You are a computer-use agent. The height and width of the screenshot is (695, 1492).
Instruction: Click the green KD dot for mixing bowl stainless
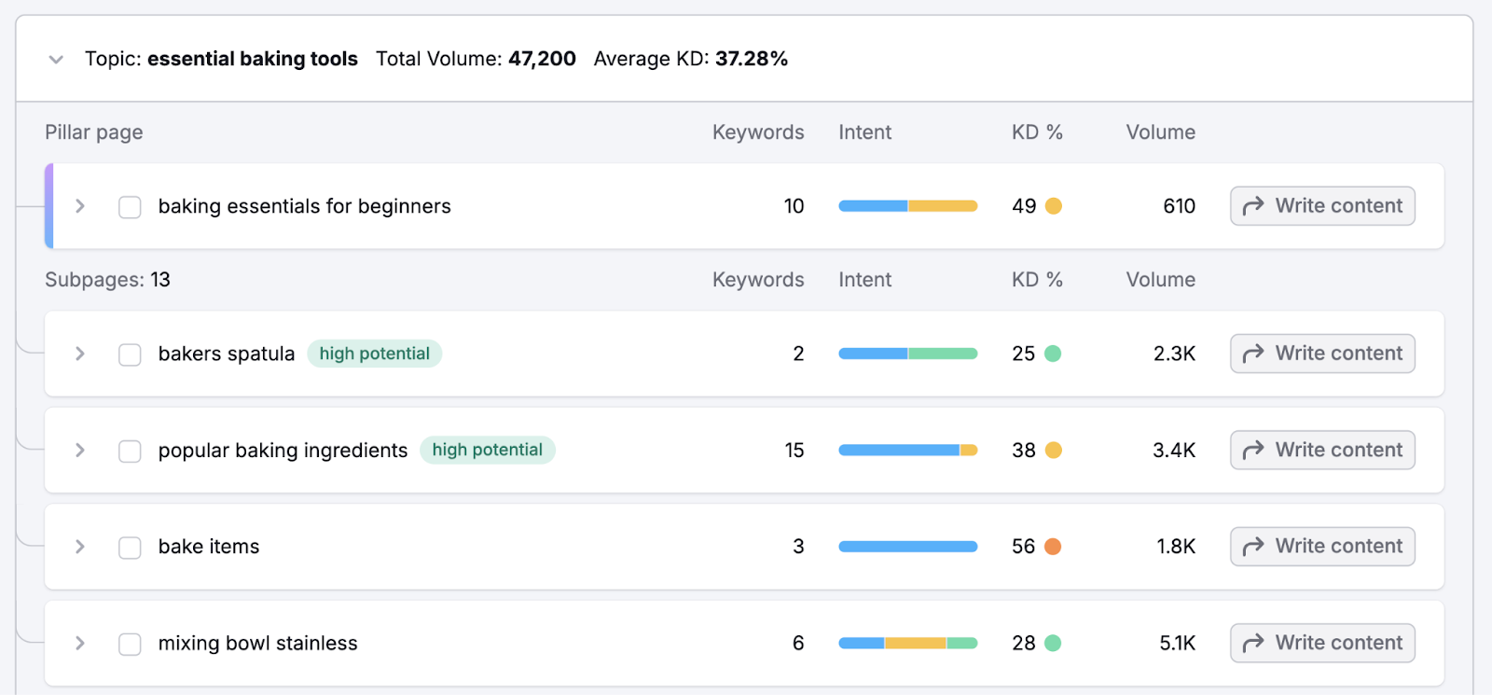tap(1053, 643)
